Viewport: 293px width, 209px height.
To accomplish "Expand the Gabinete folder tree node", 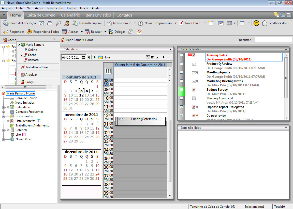I will point(4,130).
